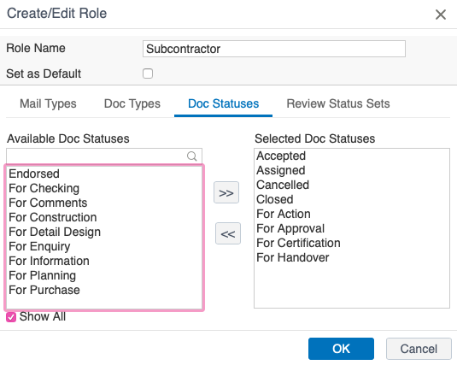The image size is (457, 365).
Task: Click the Doc Statuses tab
Action: point(223,103)
